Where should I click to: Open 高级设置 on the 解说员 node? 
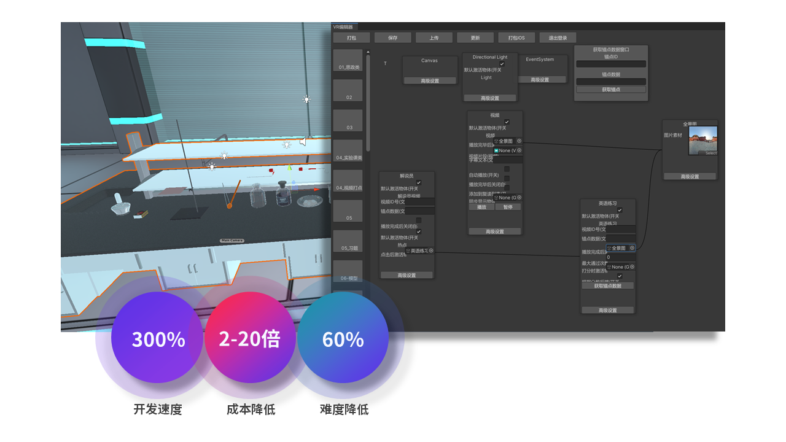coord(407,275)
